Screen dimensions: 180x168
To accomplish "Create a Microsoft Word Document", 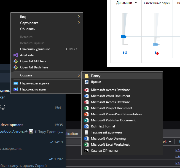I will click(x=122, y=96).
